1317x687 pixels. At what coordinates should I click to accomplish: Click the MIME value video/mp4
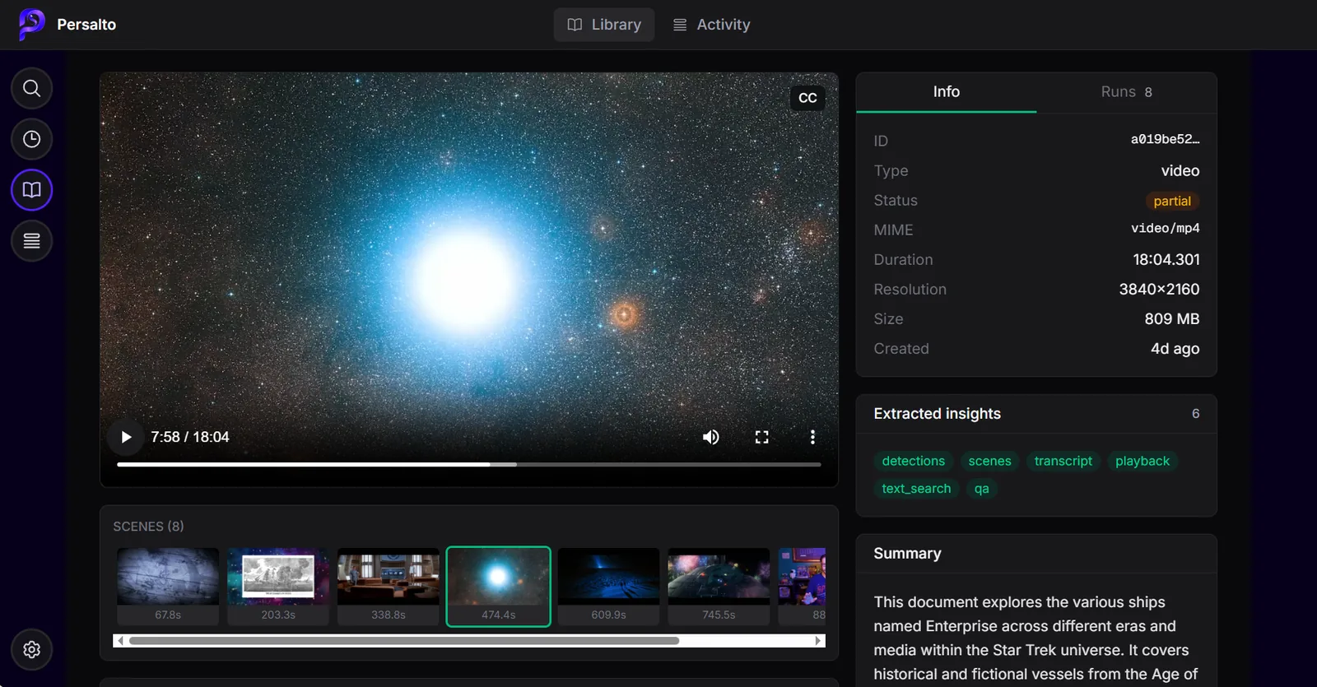click(1166, 229)
